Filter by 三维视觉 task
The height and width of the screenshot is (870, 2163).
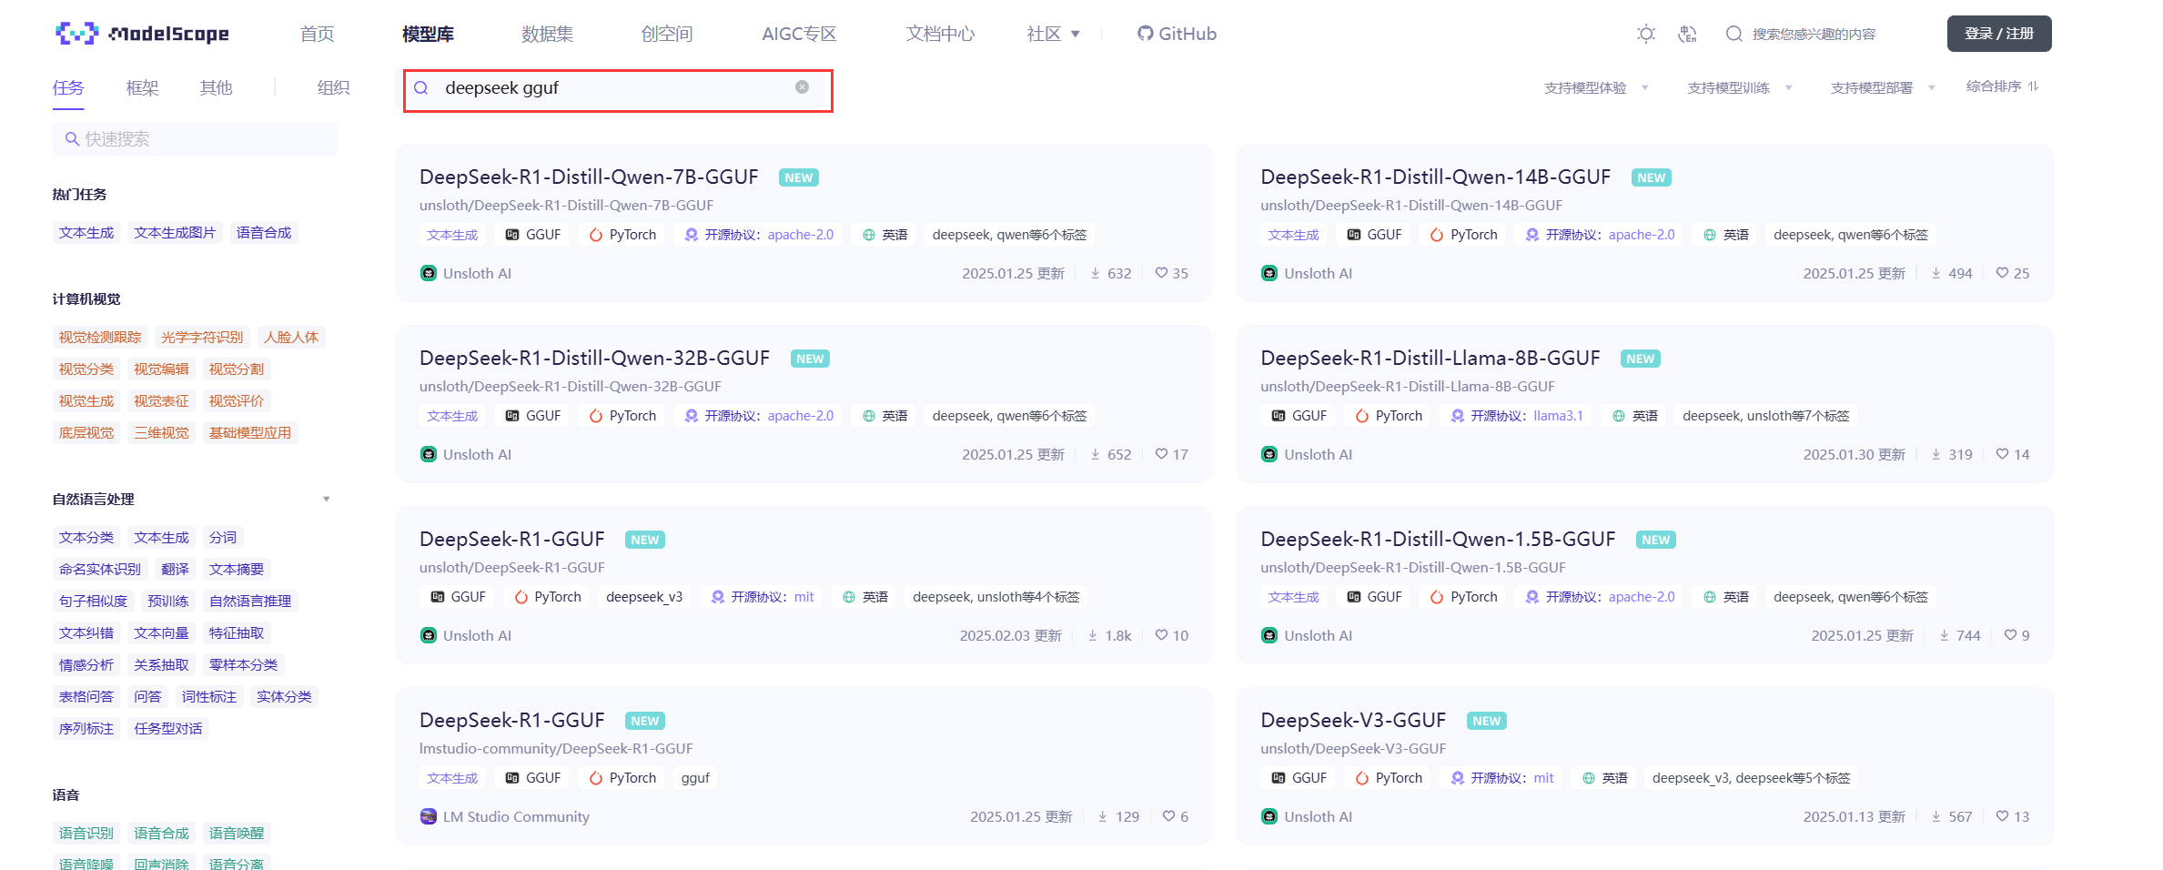point(161,433)
